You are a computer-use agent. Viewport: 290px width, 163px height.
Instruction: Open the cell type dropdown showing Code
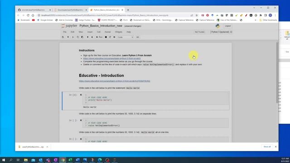[126, 37]
